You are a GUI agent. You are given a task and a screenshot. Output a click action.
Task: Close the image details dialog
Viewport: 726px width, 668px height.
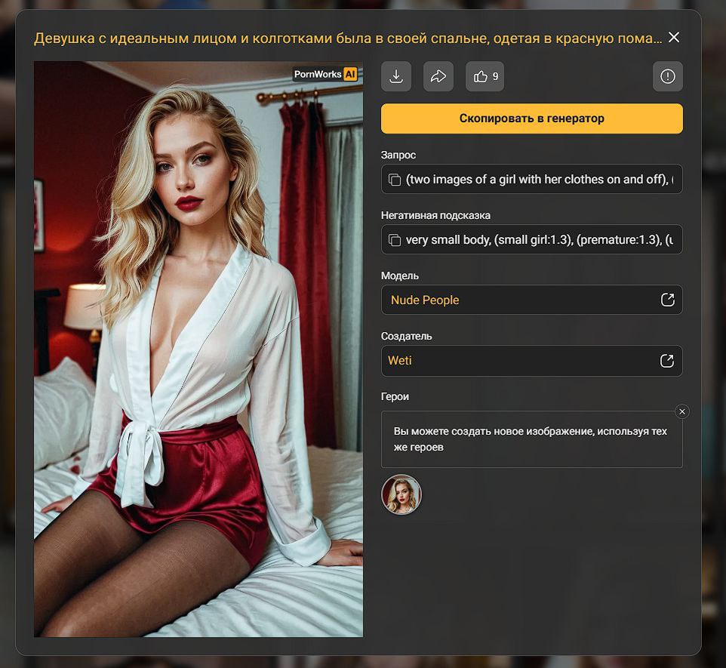(x=674, y=38)
